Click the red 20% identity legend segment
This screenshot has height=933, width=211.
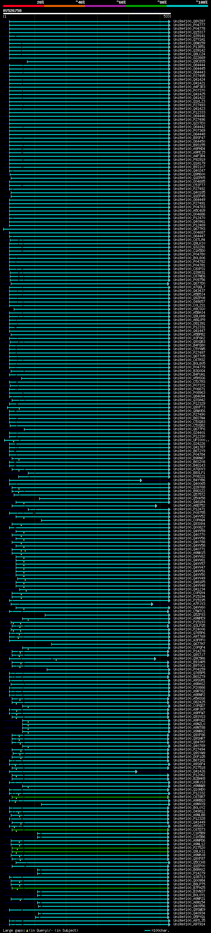click(x=23, y=6)
